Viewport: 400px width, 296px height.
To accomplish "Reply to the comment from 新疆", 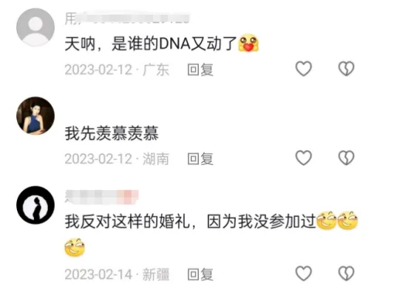I will click(x=200, y=275).
